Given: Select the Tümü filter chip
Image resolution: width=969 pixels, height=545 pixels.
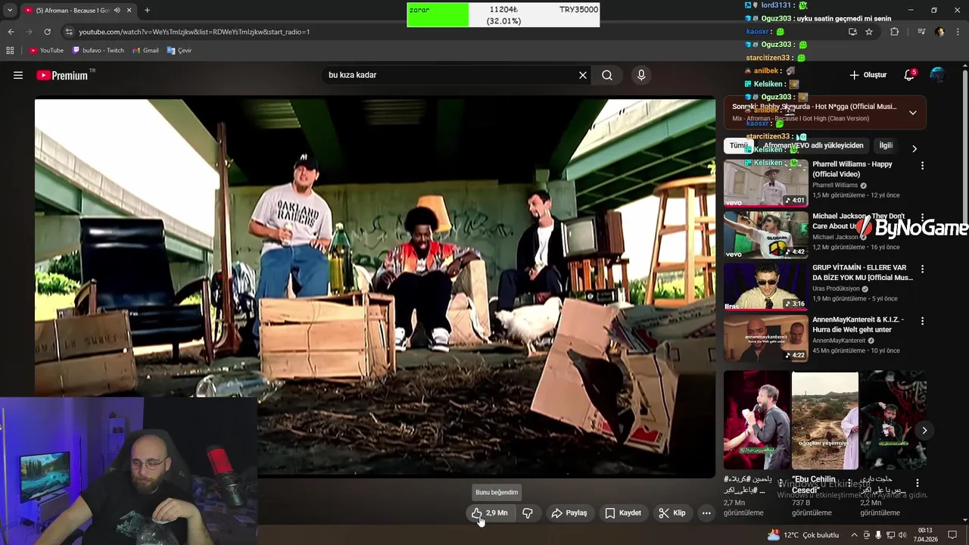Looking at the screenshot, I should 738,145.
